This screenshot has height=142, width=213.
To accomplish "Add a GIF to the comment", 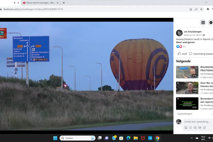I will click(200, 127).
